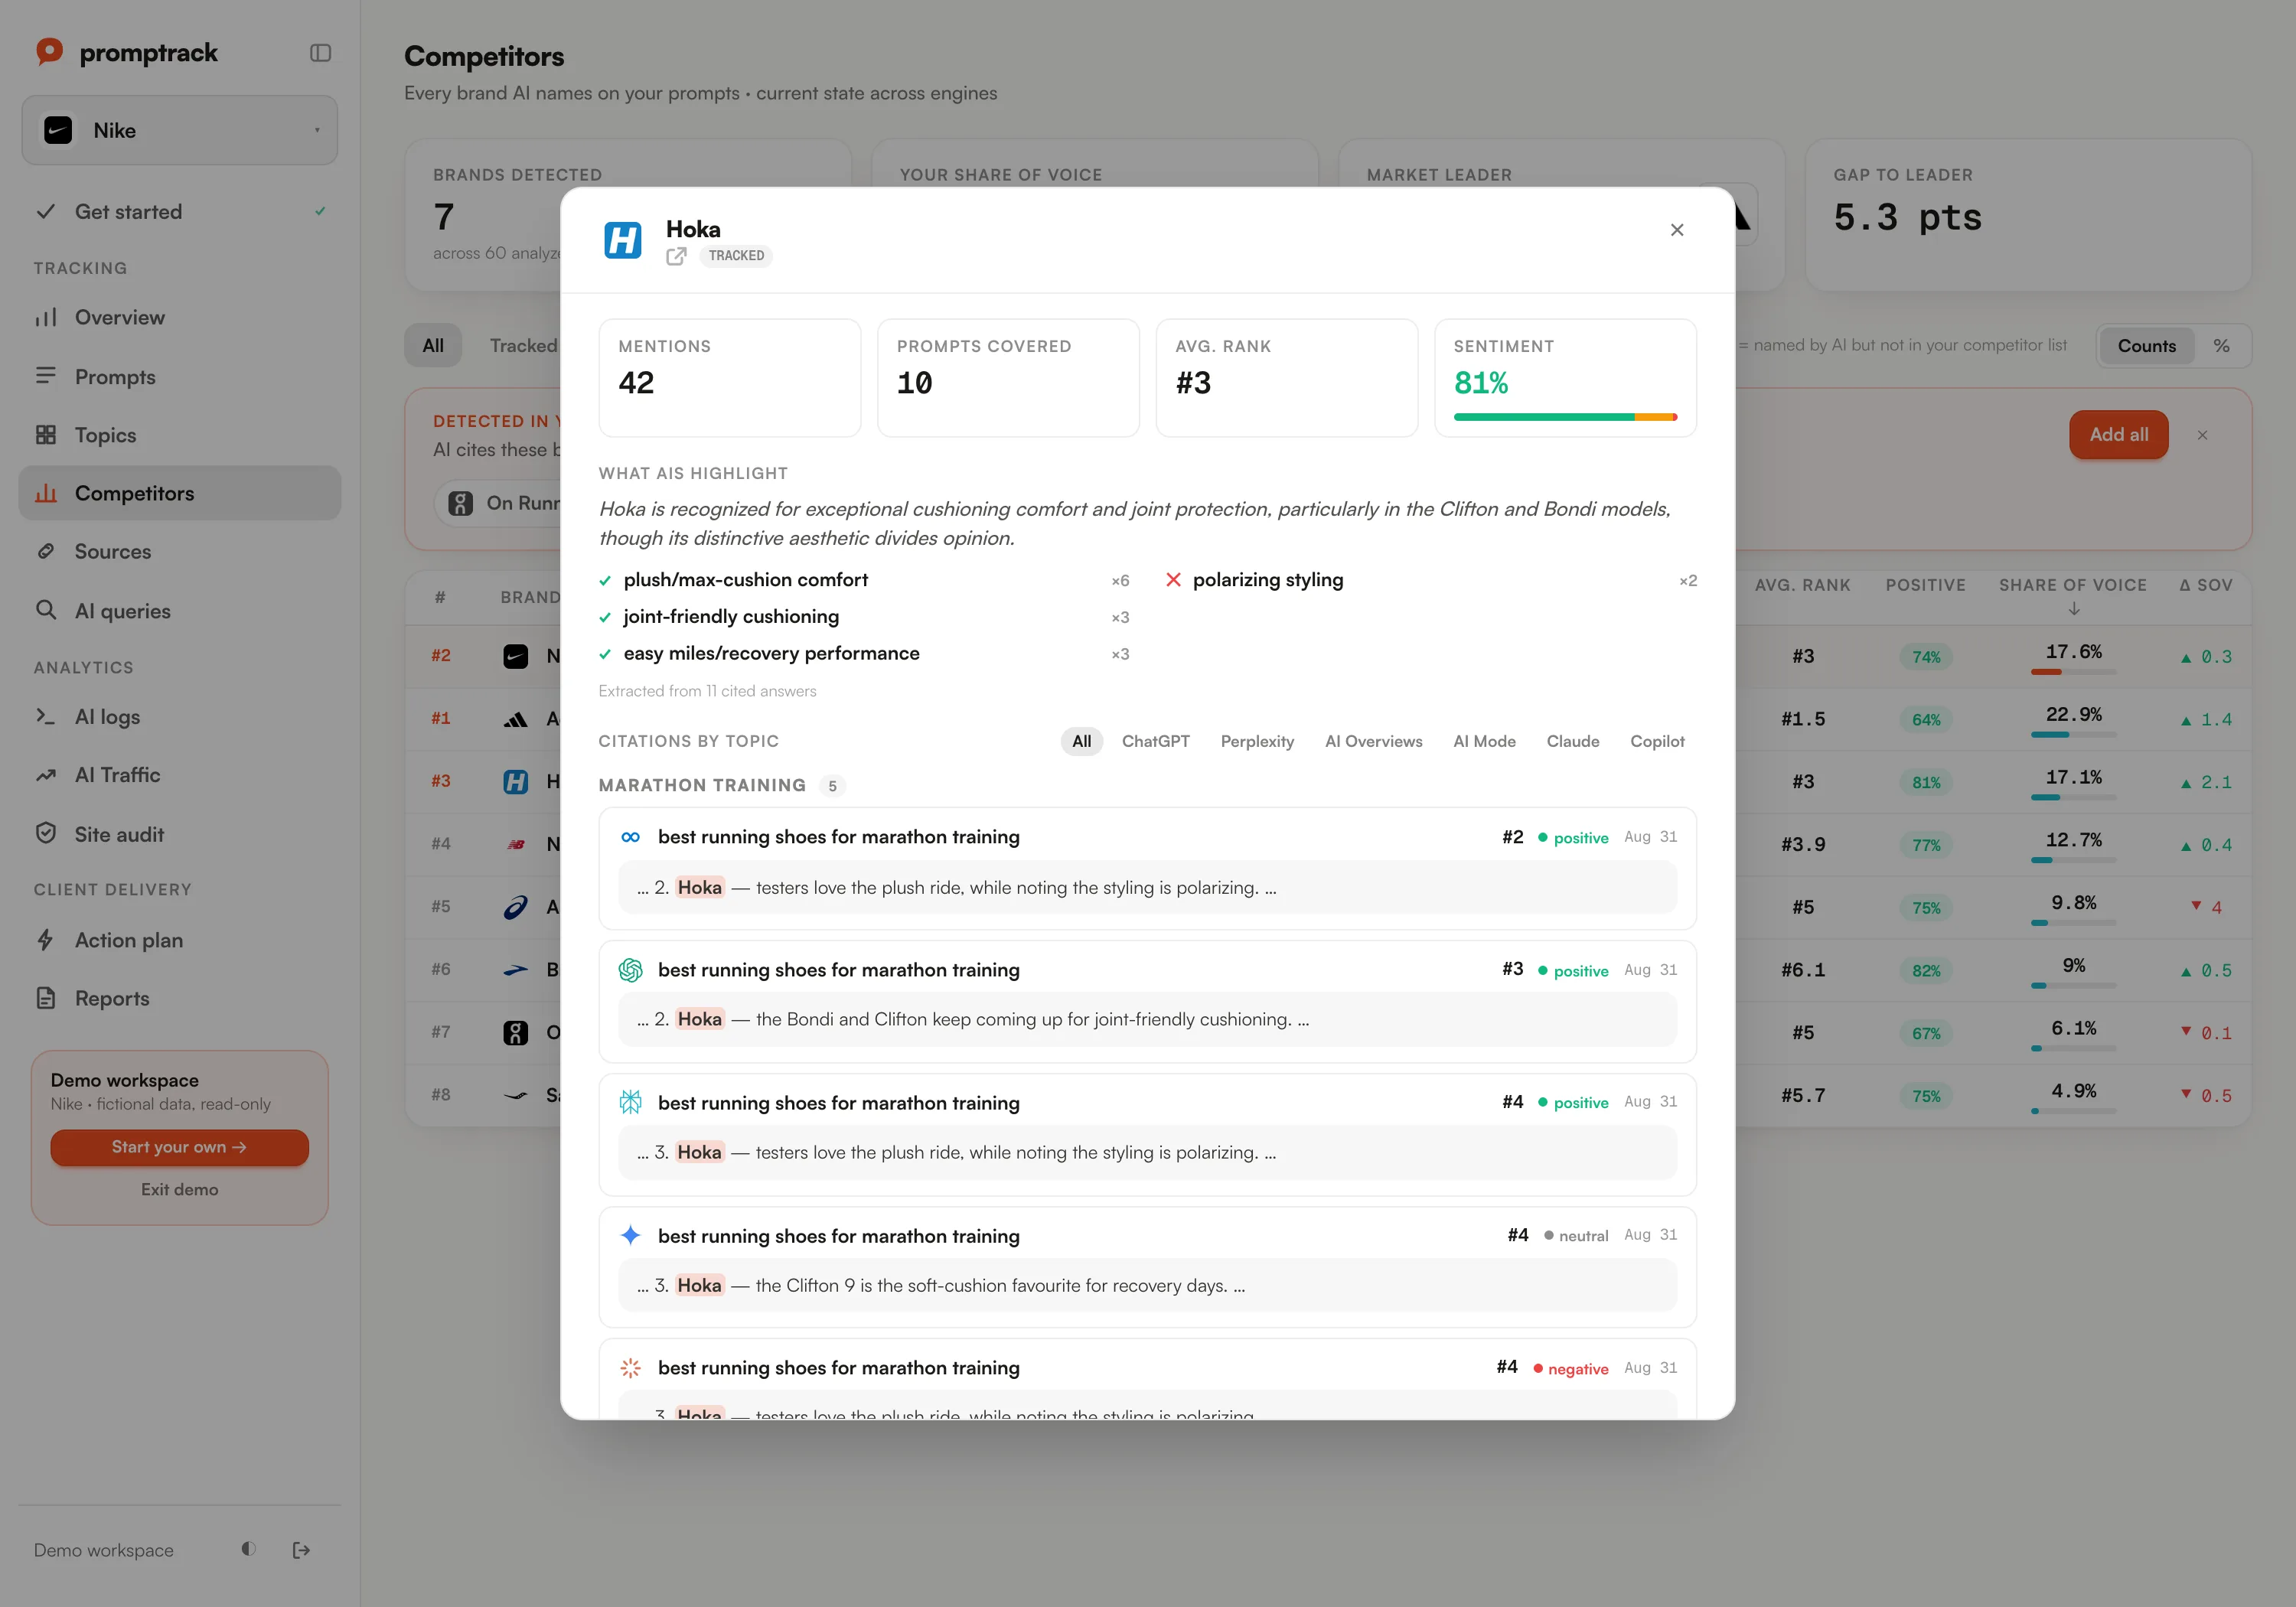Select the All engine filter
This screenshot has height=1607, width=2296.
tap(1082, 741)
